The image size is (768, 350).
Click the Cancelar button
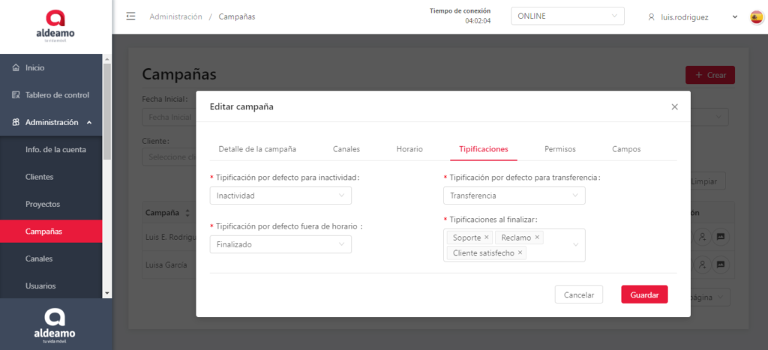pos(578,295)
